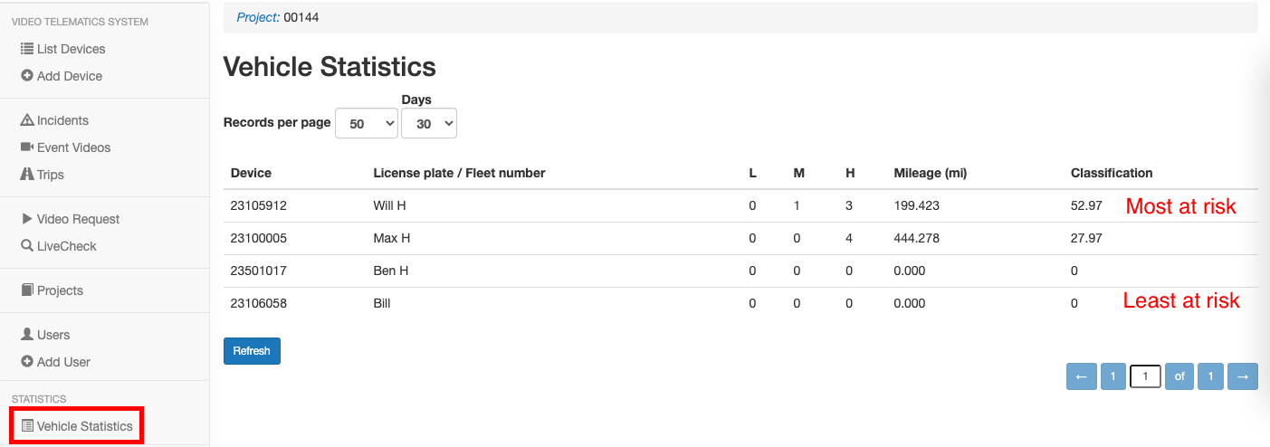This screenshot has height=447, width=1270.
Task: Go to next page with right arrow
Action: pos(1243,376)
